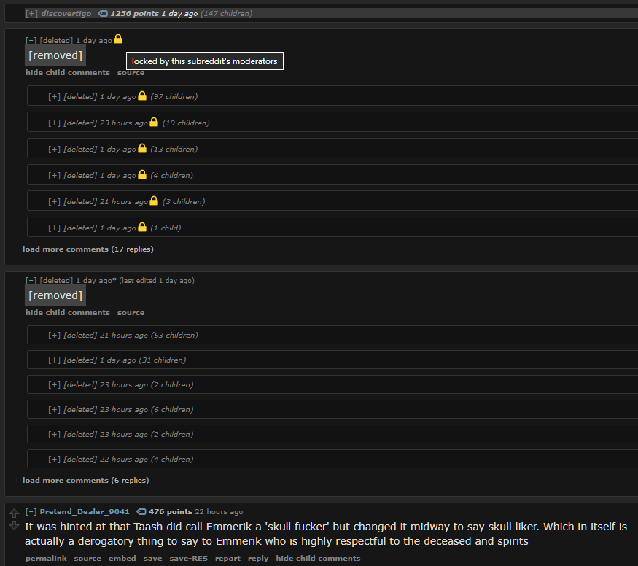This screenshot has width=638, height=566.
Task: Click the tag icon beside discovertigo
Action: pos(103,13)
